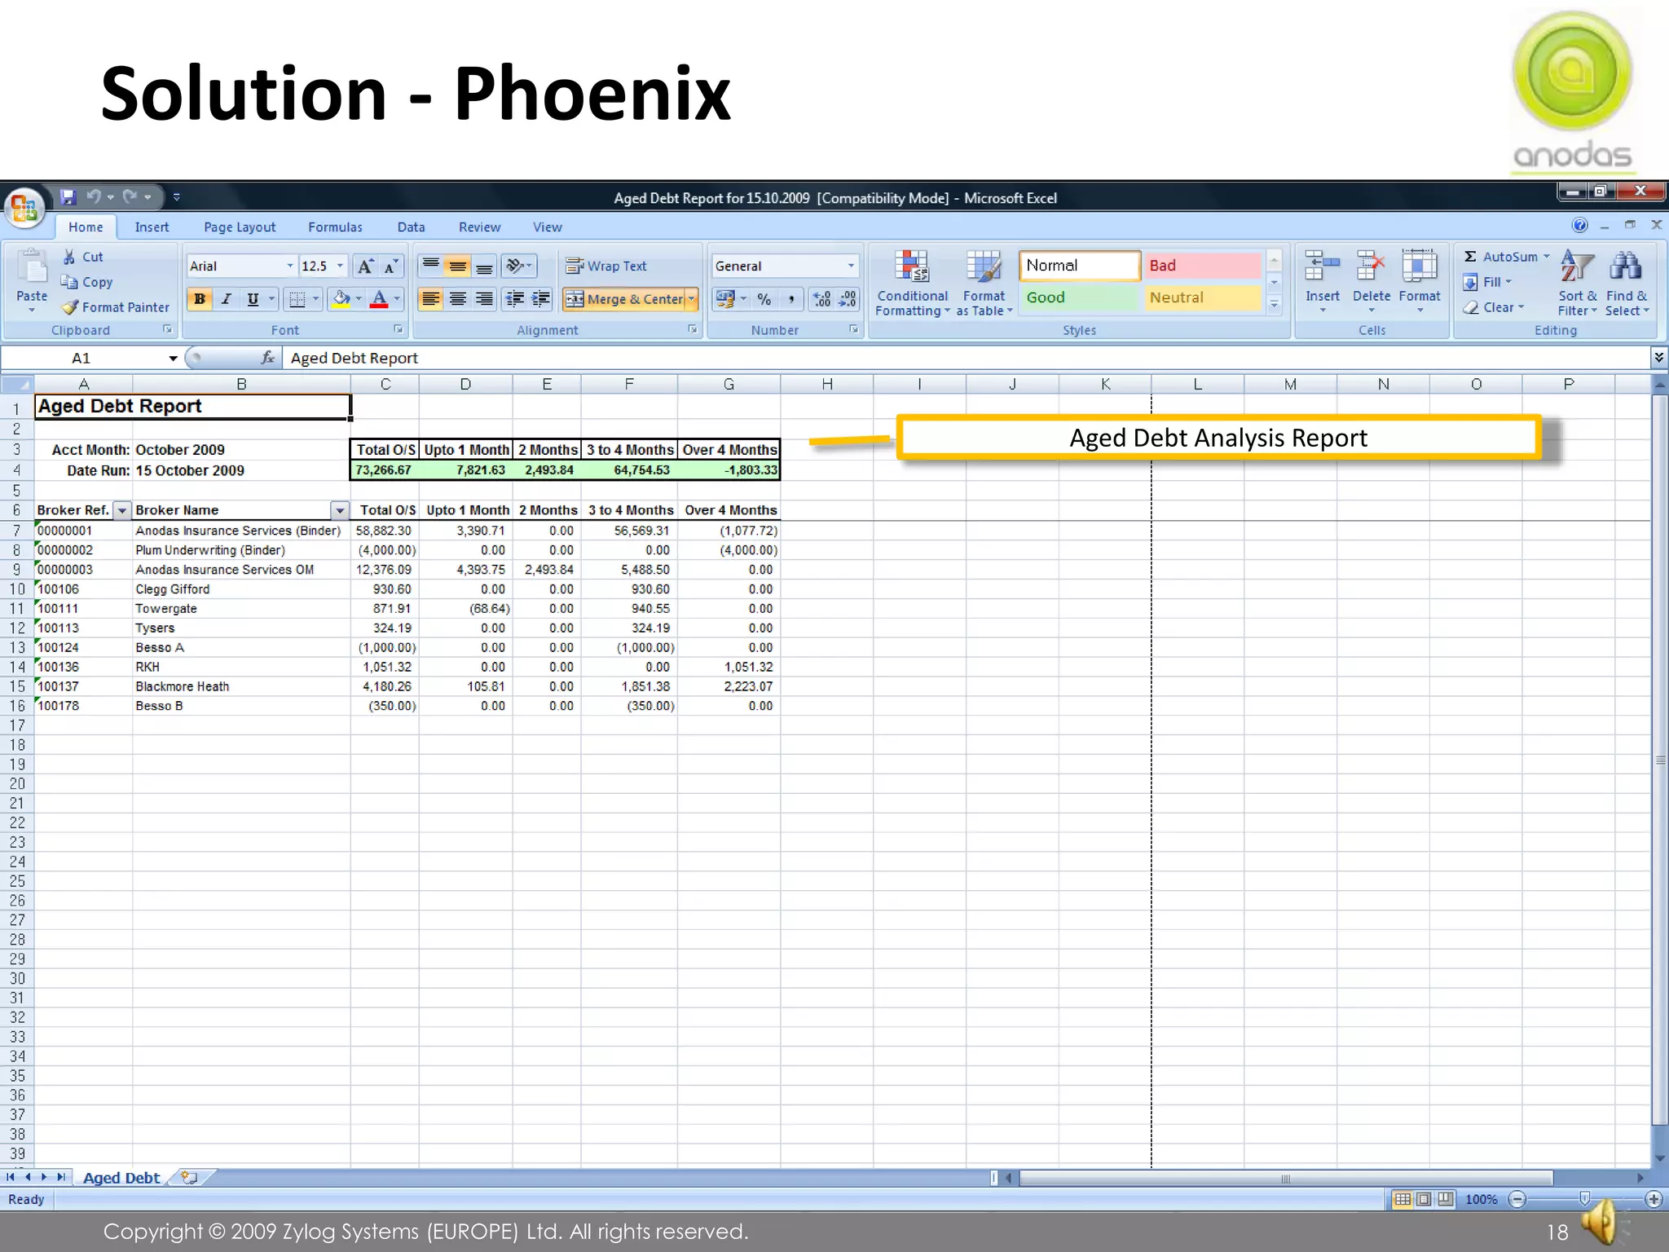Open the Format cells menu
This screenshot has width=1669, height=1252.
tap(1420, 283)
